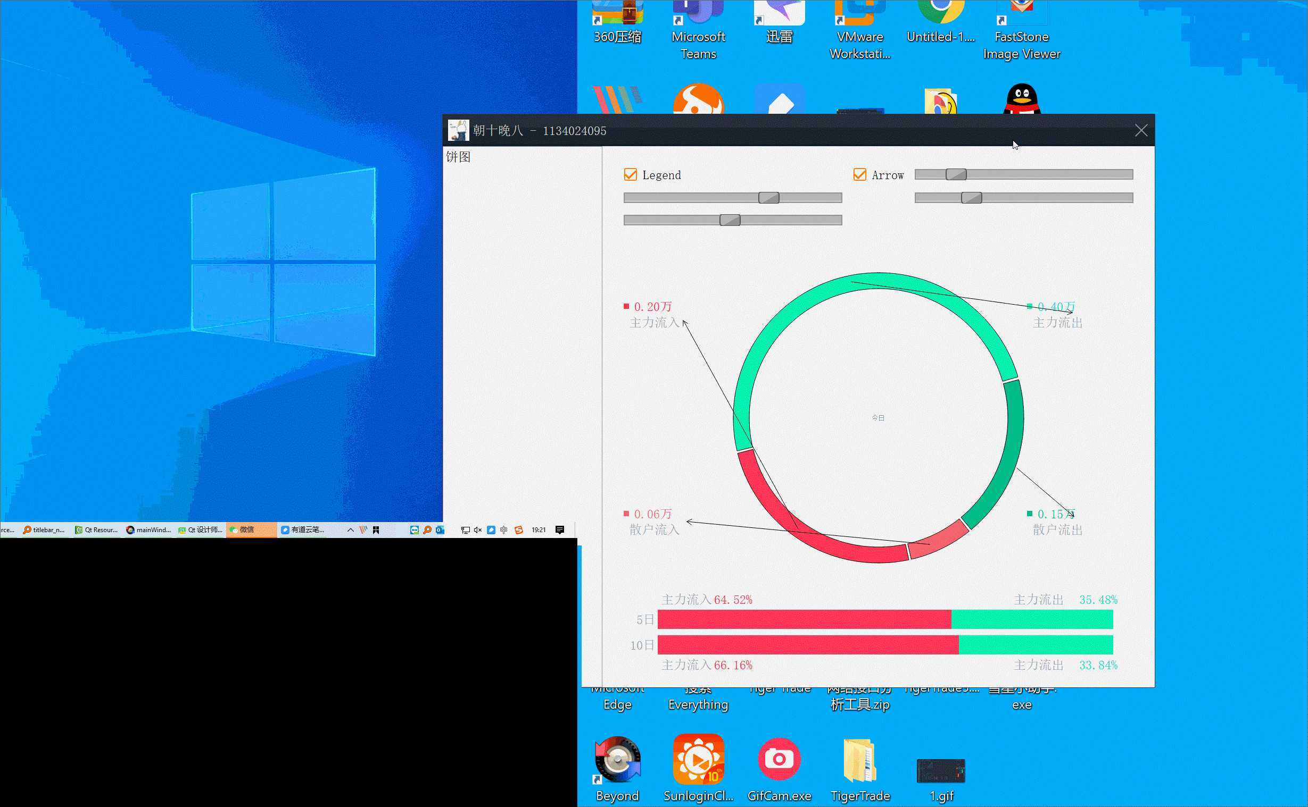The height and width of the screenshot is (807, 1308).
Task: Open the Beyond Compare desktop icon
Action: [617, 769]
